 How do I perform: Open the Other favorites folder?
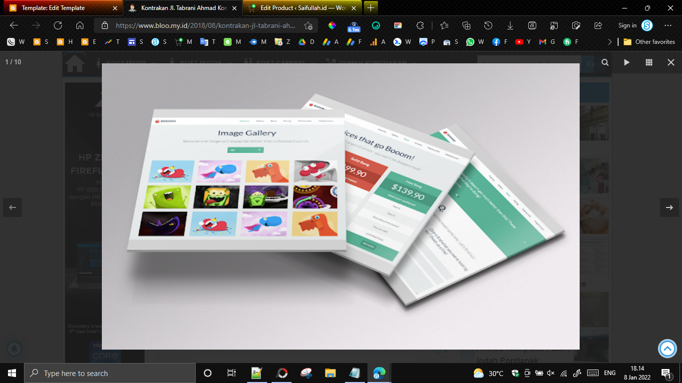click(649, 42)
